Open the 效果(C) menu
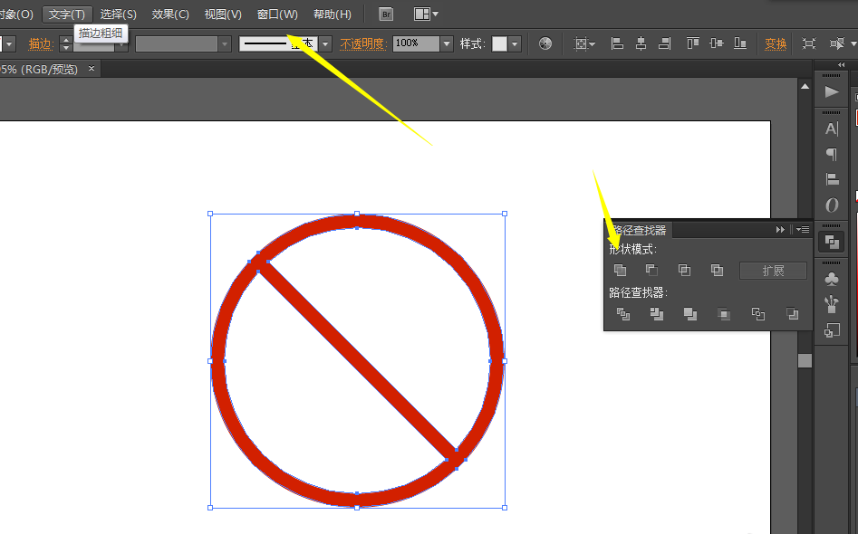The width and height of the screenshot is (858, 534). pos(170,14)
